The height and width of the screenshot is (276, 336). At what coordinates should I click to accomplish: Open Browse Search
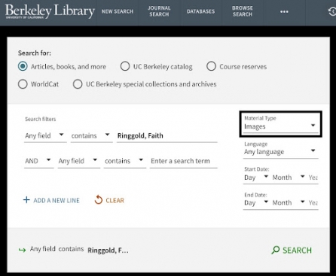tap(242, 11)
